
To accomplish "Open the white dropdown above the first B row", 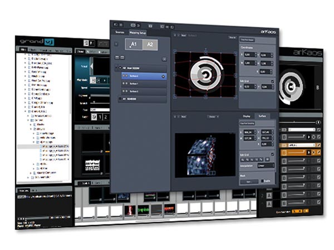I will (301, 129).
